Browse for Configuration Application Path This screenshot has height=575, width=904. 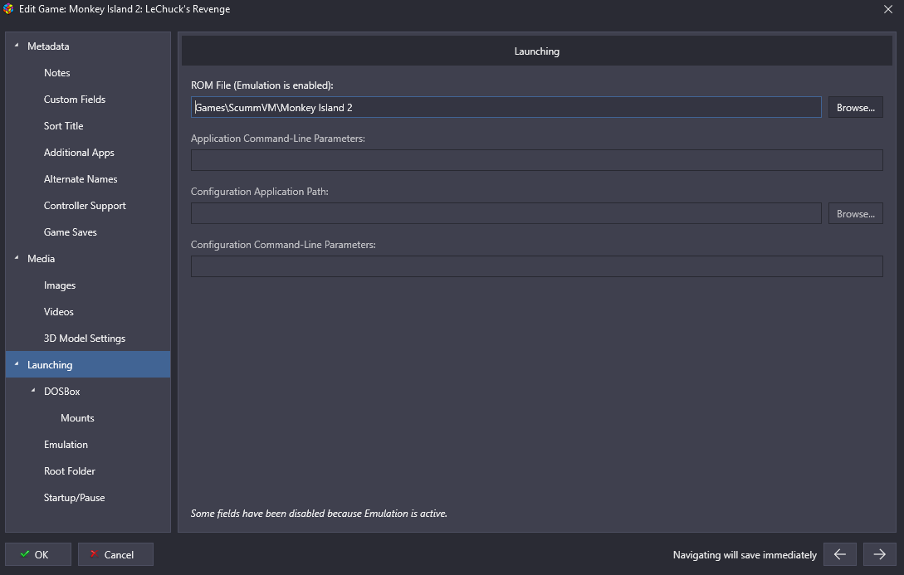(855, 213)
